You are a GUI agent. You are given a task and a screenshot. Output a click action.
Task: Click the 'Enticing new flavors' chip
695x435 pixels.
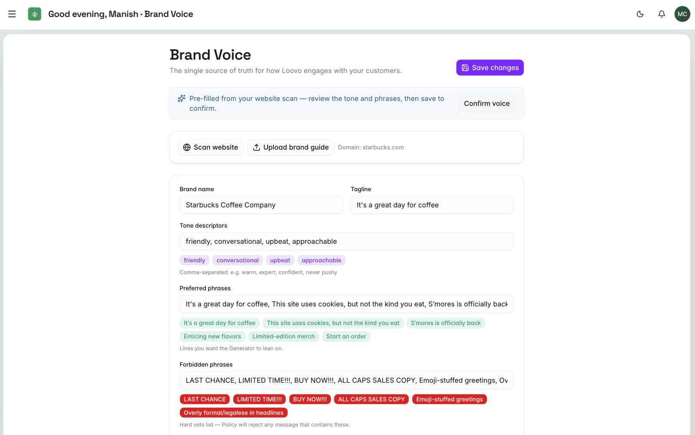pos(212,336)
